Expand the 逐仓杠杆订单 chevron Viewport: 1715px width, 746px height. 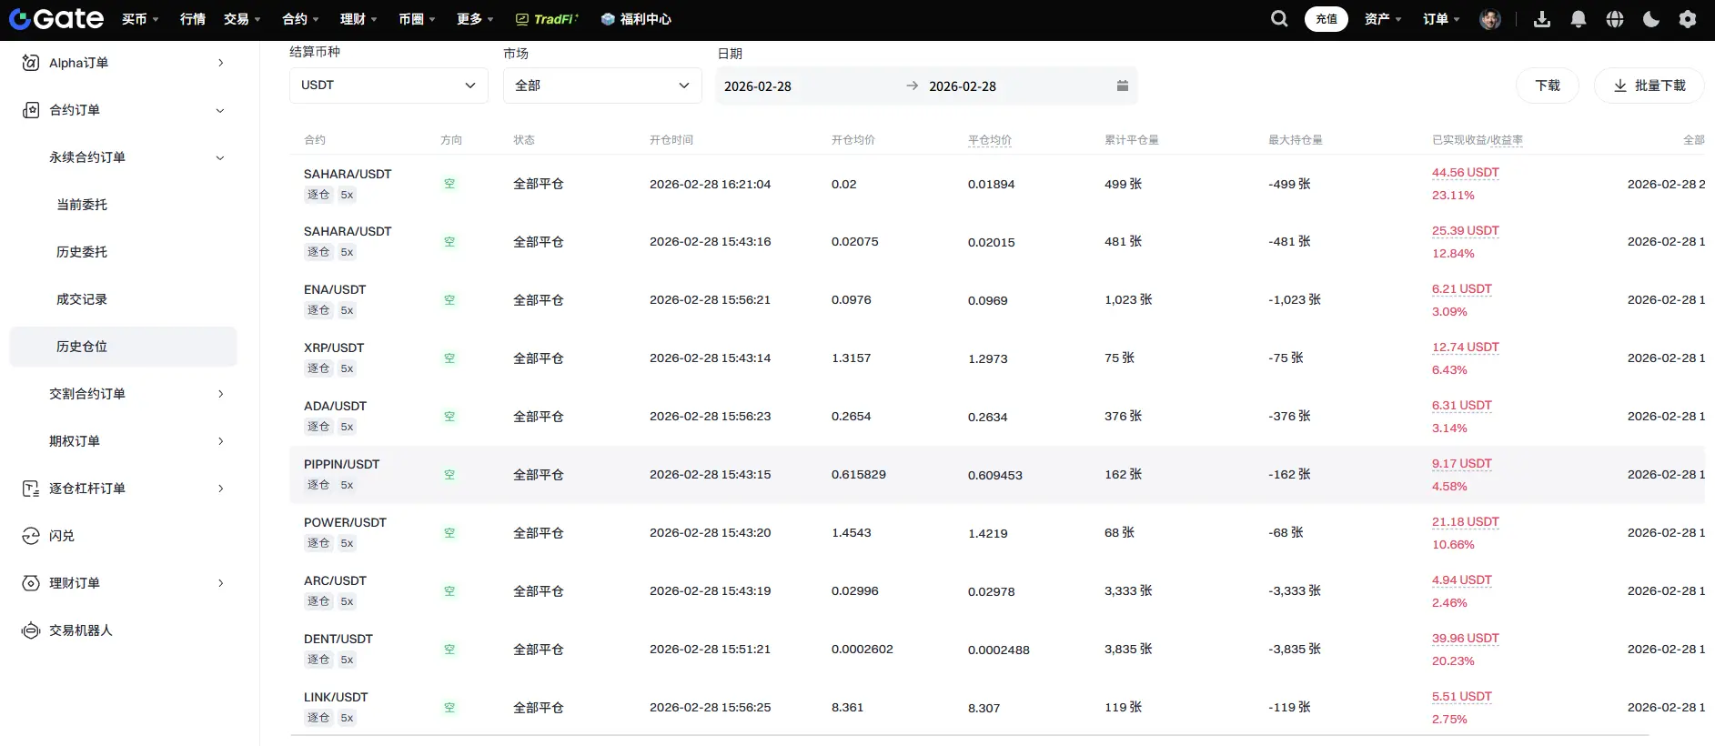[x=220, y=489]
